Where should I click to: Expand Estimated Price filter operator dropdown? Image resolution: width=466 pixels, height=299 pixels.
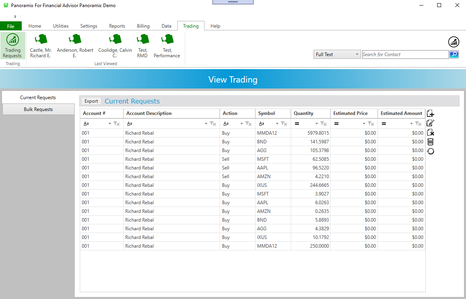(364, 123)
